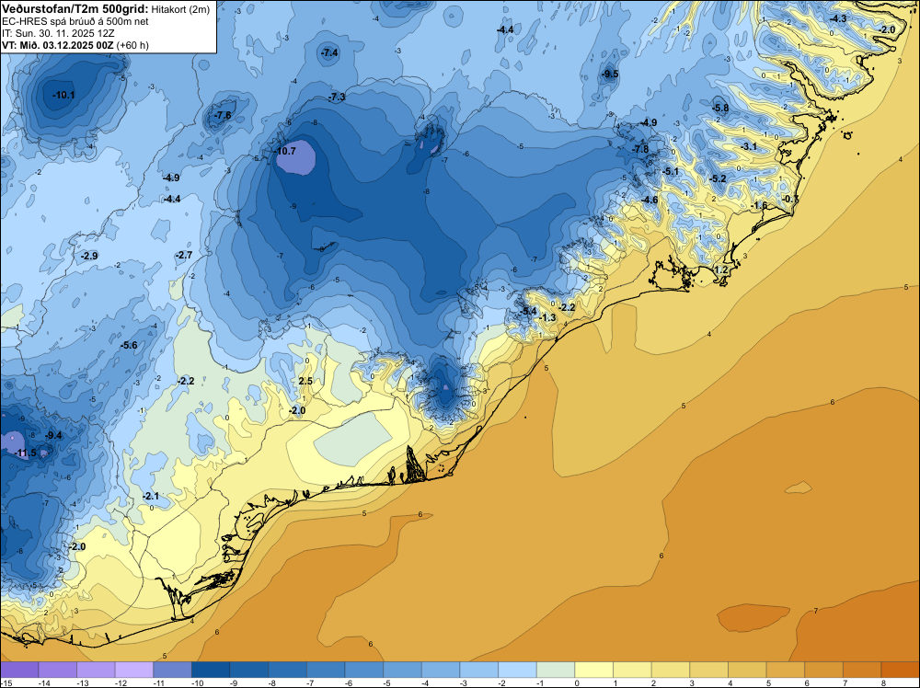Click the legend tick label 8
The width and height of the screenshot is (920, 688).
[x=883, y=682]
